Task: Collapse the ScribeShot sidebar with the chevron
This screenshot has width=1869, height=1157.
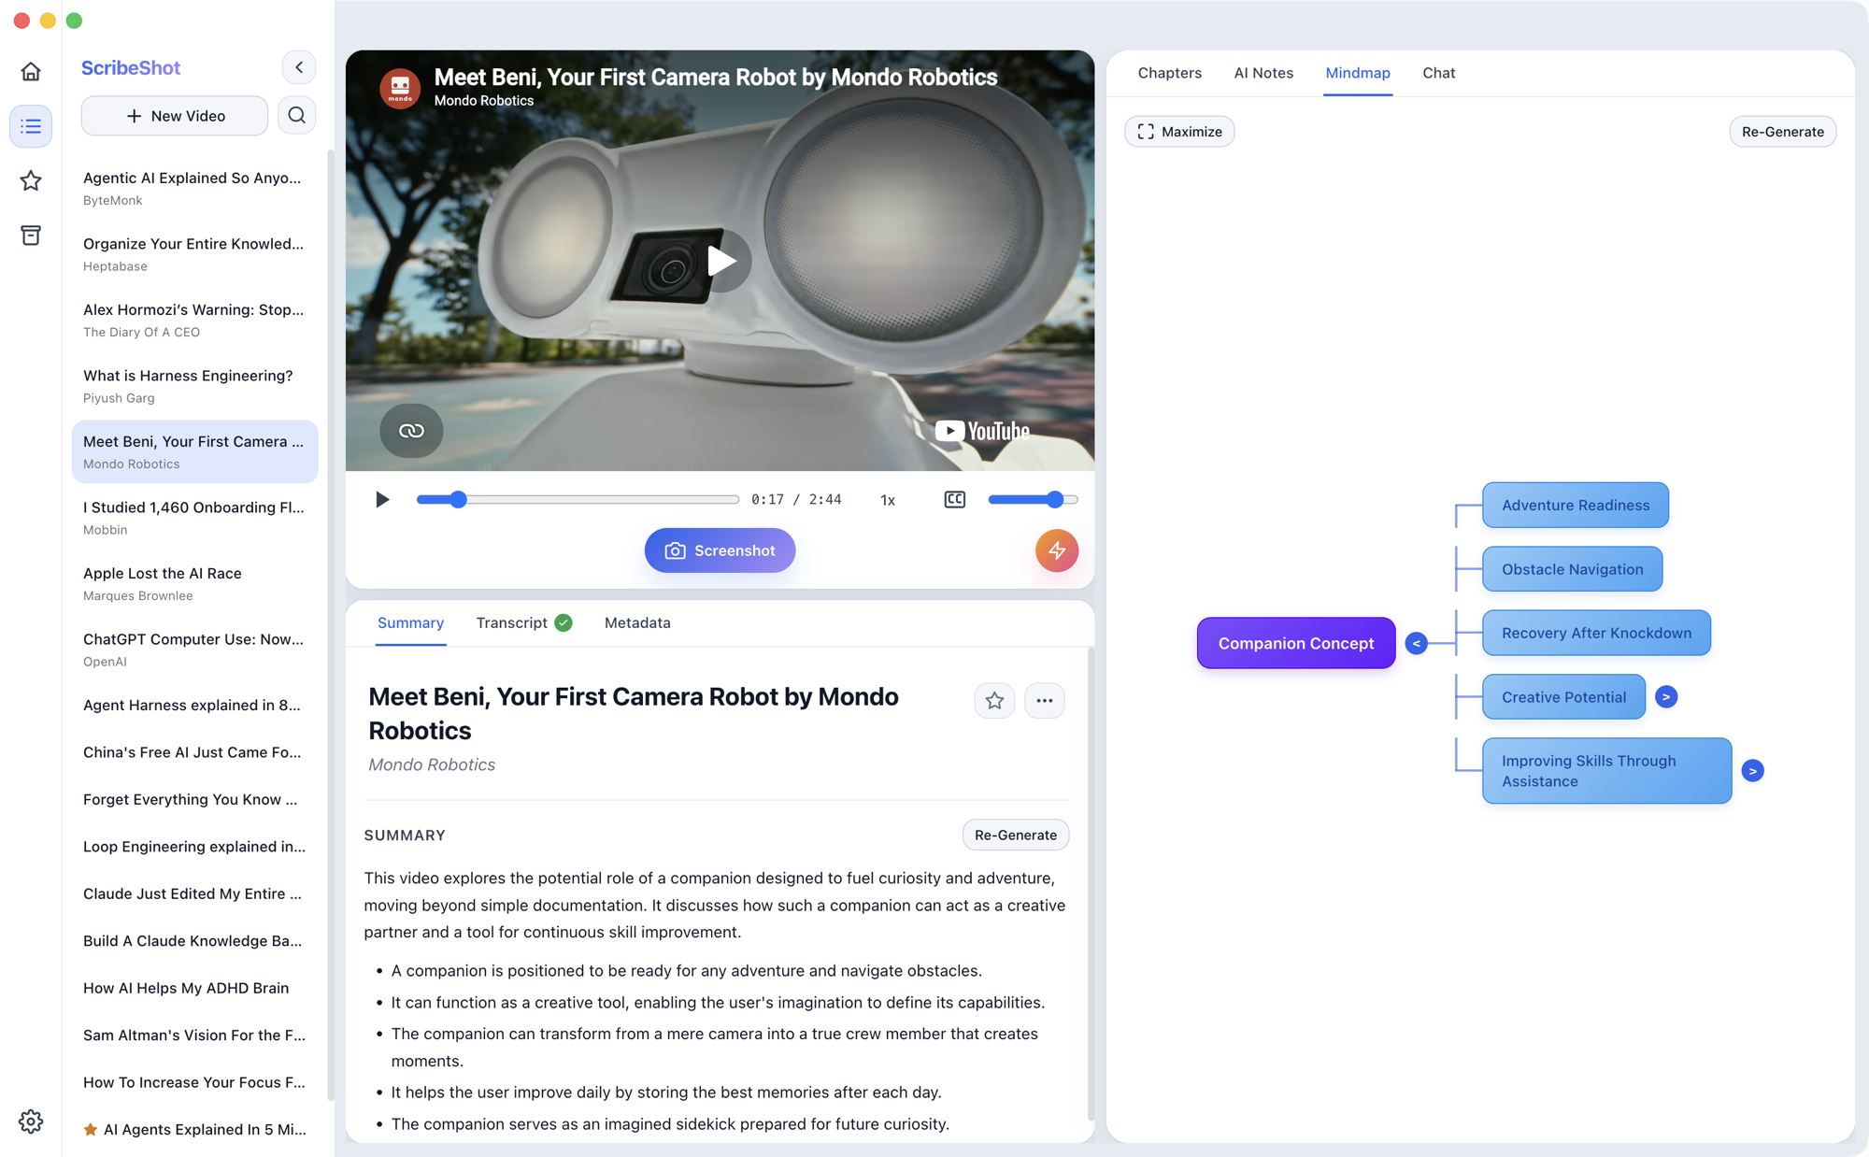Action: pyautogui.click(x=299, y=67)
